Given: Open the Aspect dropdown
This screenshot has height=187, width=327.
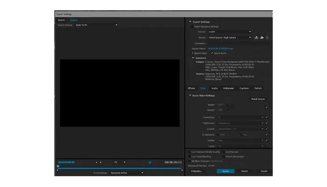Looking at the screenshot, I should pos(241,129).
